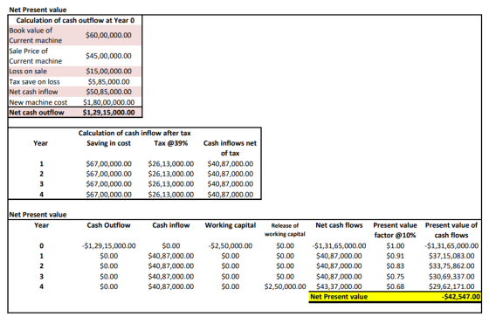Select Year 0 working capital -$2,50,000.00
The image size is (489, 317).
click(x=231, y=246)
